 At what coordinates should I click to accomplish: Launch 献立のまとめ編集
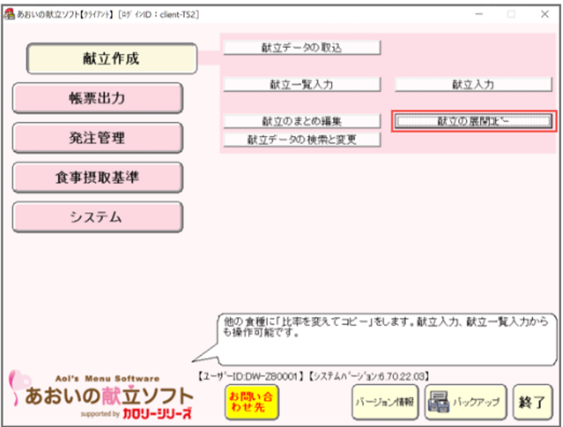click(x=302, y=121)
